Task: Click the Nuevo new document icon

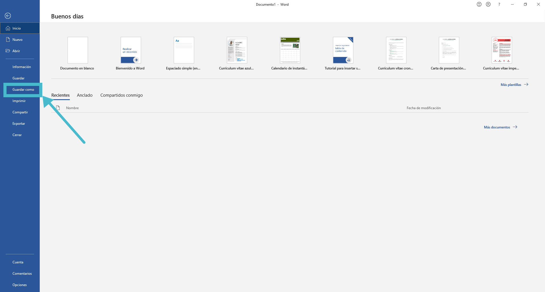Action: pyautogui.click(x=8, y=40)
